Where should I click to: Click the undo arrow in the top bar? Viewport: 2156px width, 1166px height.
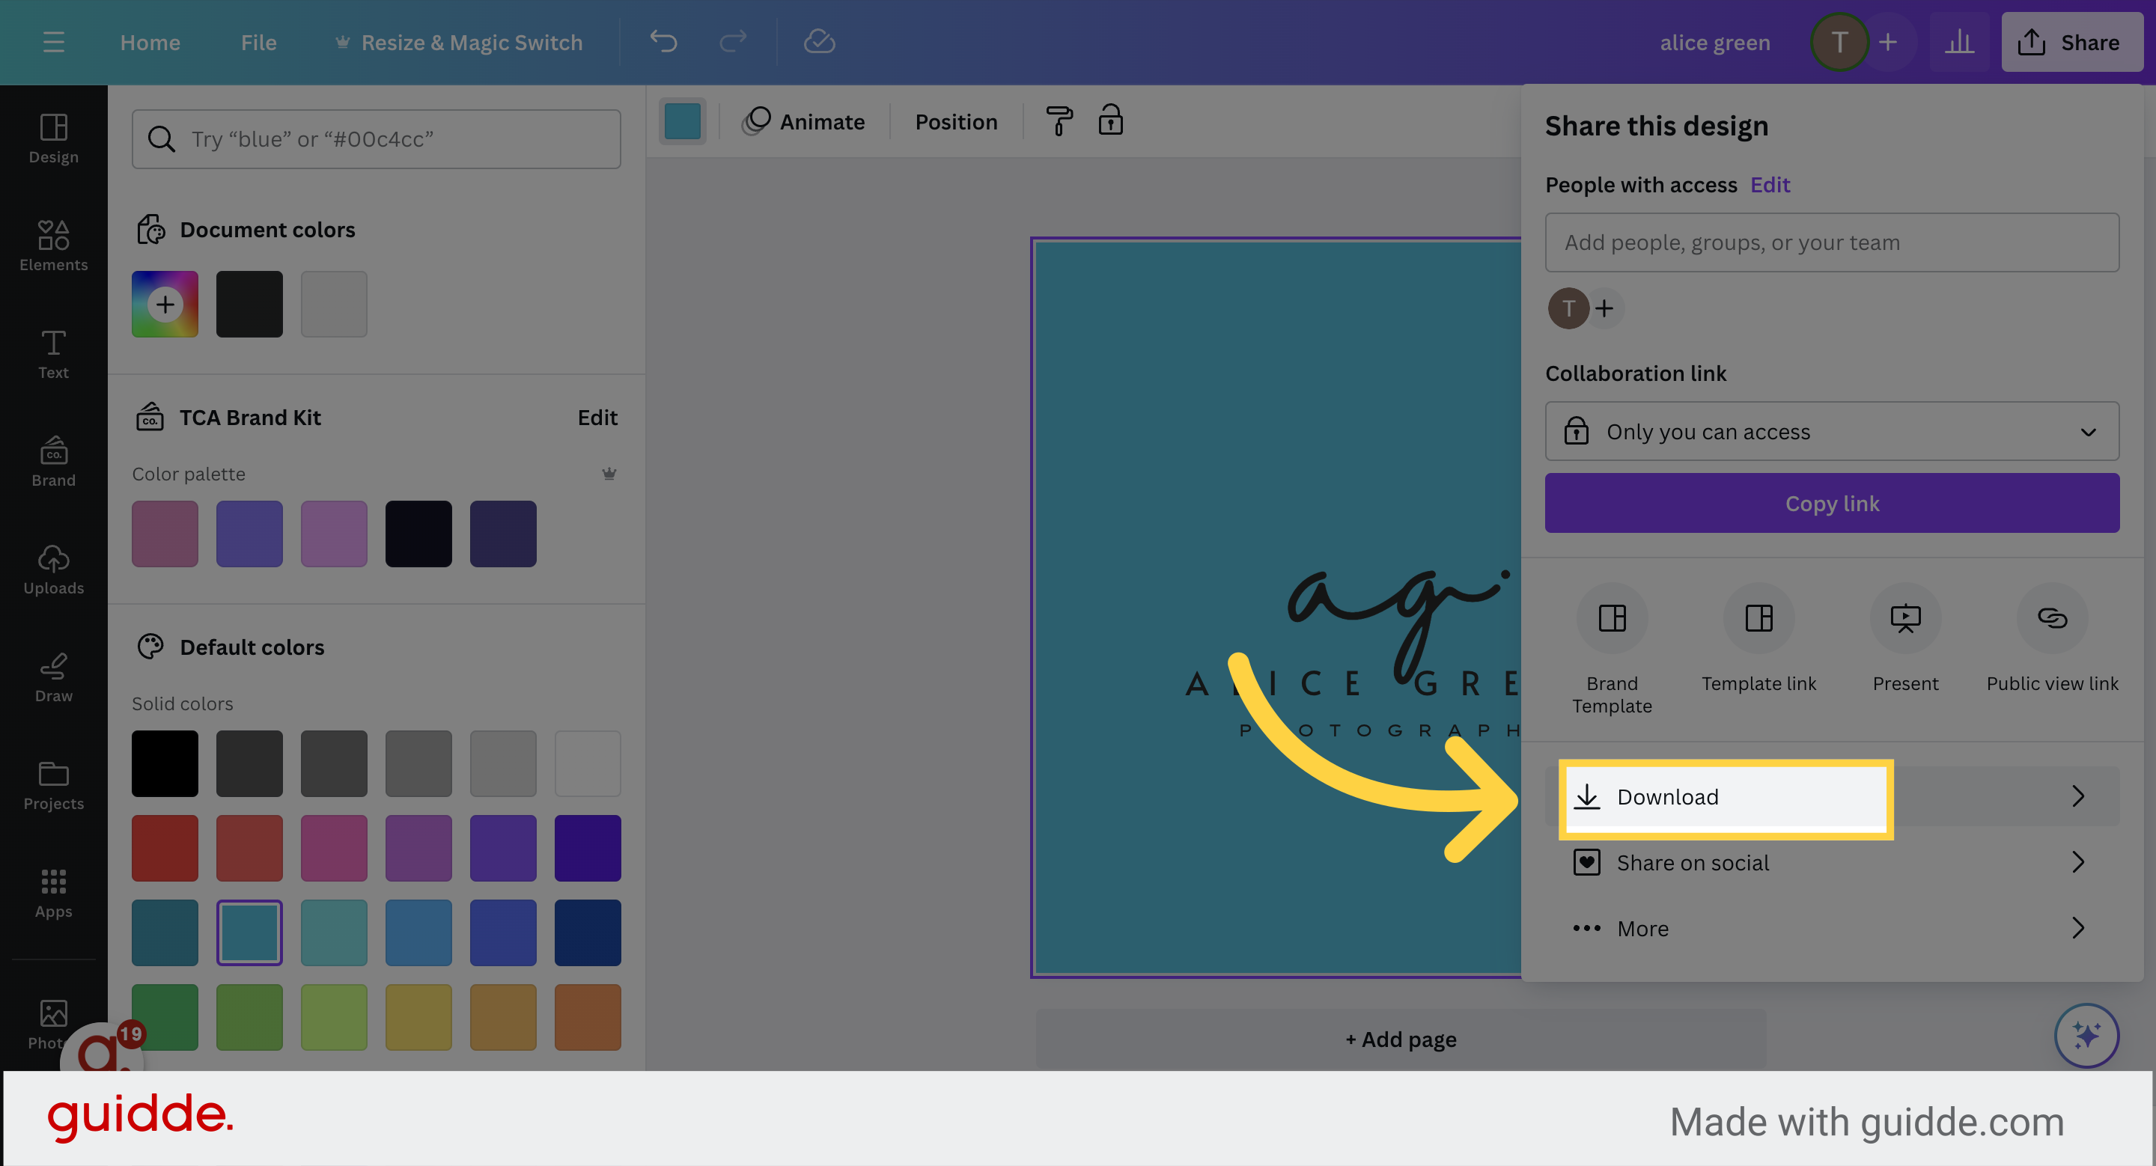click(x=663, y=41)
